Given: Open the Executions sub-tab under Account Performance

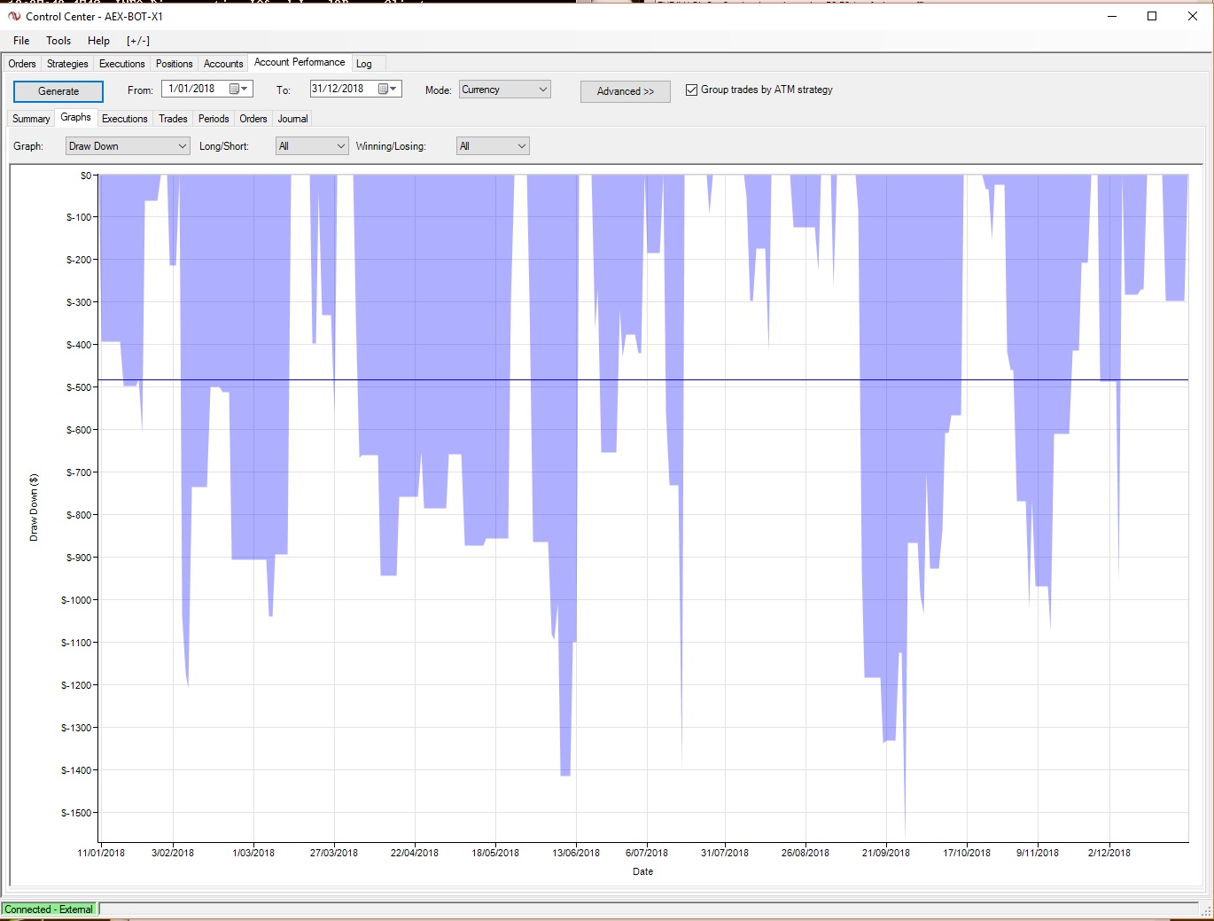Looking at the screenshot, I should [x=124, y=119].
